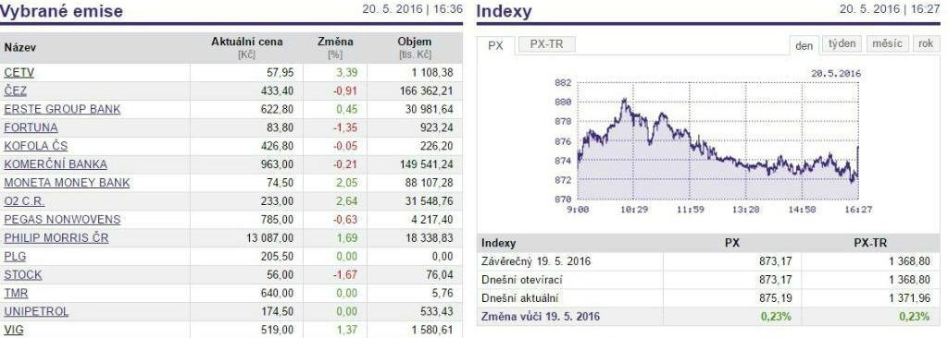Select the KOMERČNÍ BANKA link
Image resolution: width=948 pixels, height=338 pixels.
(55, 164)
